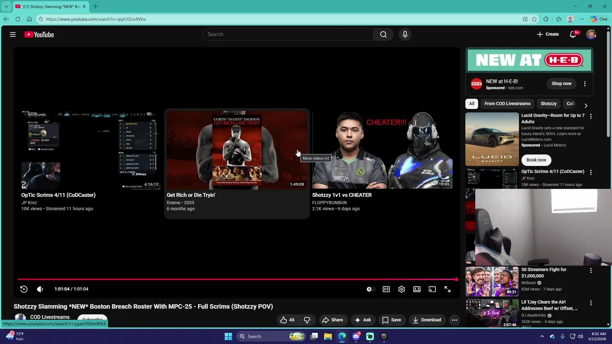Start voice search with microphone icon
Screen dimensions: 612x344
(x=405, y=34)
